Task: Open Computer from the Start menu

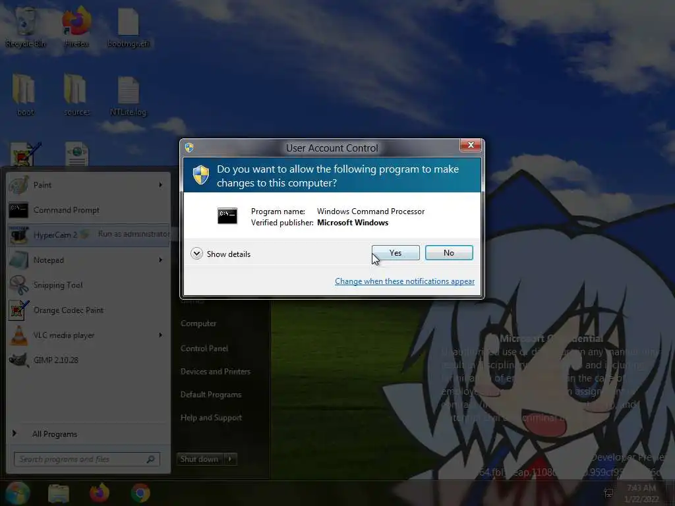Action: click(x=198, y=323)
